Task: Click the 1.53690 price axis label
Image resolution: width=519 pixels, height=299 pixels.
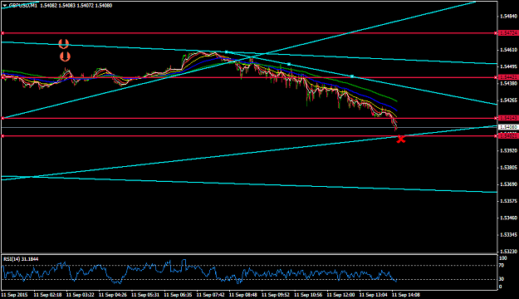Action: [x=508, y=184]
